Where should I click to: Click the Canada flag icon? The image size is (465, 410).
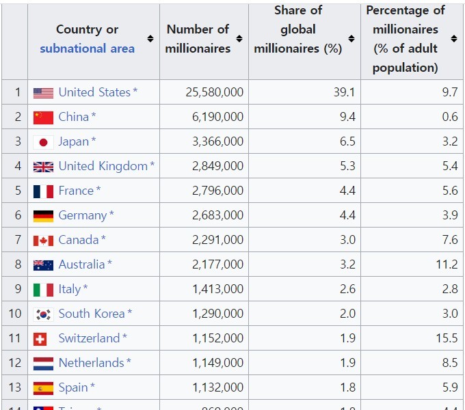click(43, 240)
